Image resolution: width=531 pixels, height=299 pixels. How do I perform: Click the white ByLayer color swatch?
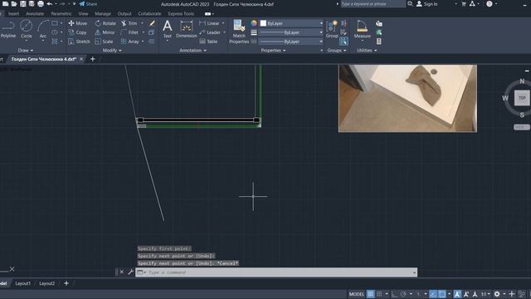[x=264, y=23]
